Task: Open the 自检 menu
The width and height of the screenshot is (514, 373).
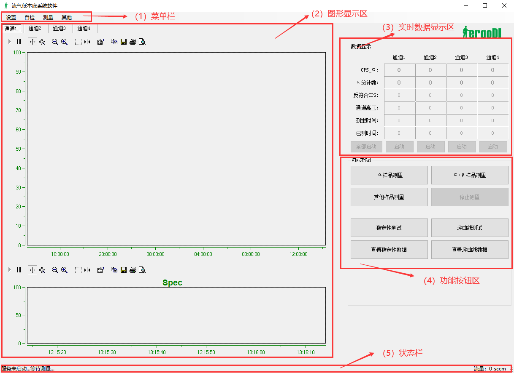Action: 30,18
